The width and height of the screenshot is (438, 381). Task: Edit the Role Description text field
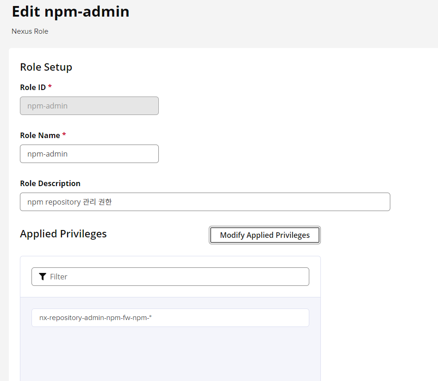tap(205, 202)
